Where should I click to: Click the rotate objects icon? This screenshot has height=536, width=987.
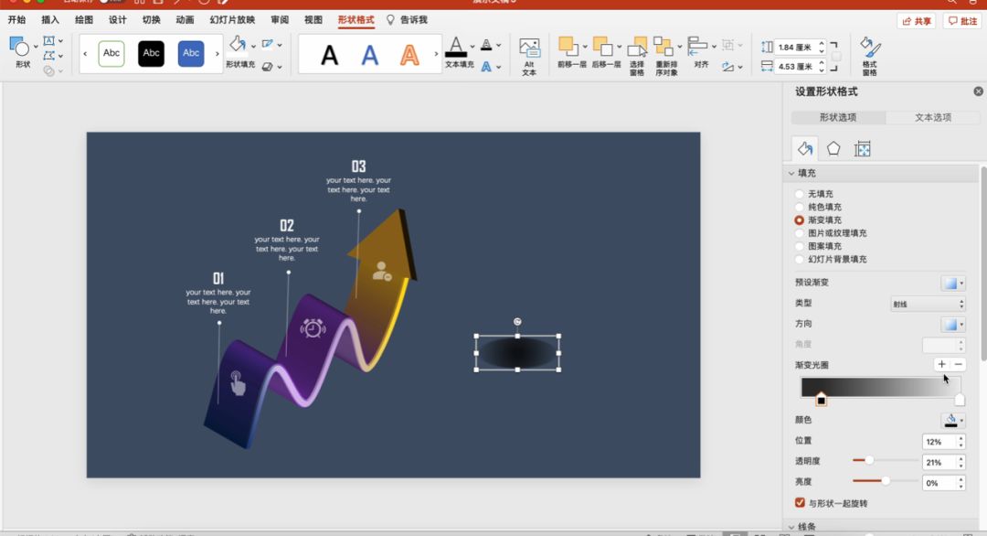click(x=728, y=66)
